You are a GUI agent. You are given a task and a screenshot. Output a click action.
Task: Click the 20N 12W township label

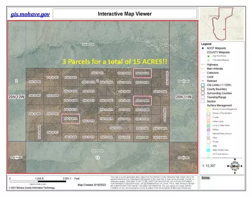[x=17, y=97]
